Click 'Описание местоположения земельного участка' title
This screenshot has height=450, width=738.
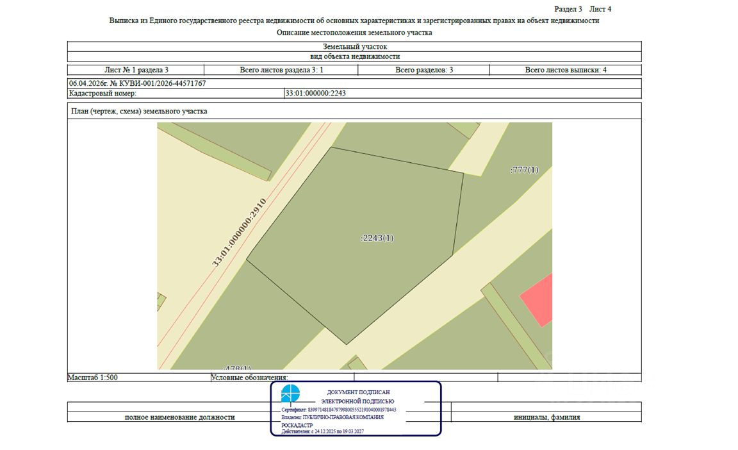[354, 33]
